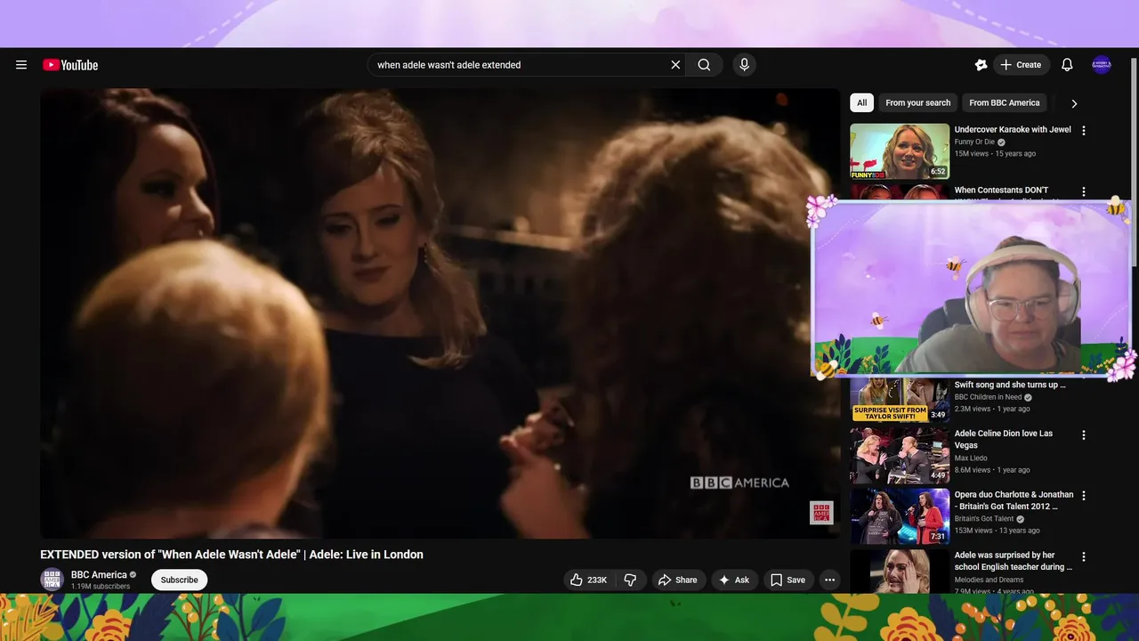Click the Britain's Got Talent channel name
Viewport: 1139px width, 641px height.
[x=984, y=519]
